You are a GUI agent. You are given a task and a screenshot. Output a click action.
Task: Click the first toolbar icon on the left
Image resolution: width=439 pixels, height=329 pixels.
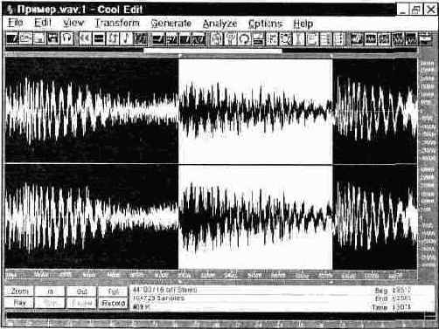[x=12, y=38]
